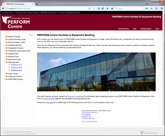Click the Login link
This screenshot has width=165, height=136.
[157, 29]
